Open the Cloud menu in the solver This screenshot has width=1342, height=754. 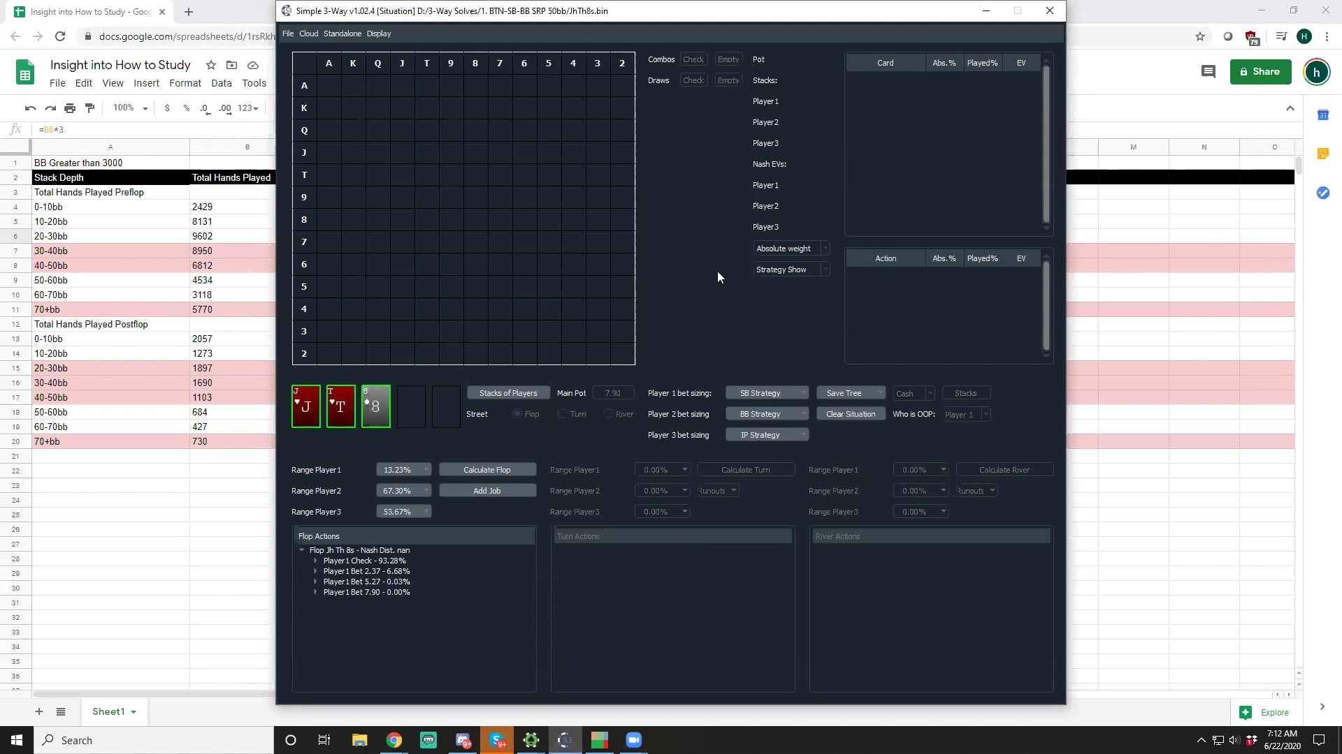pyautogui.click(x=308, y=33)
